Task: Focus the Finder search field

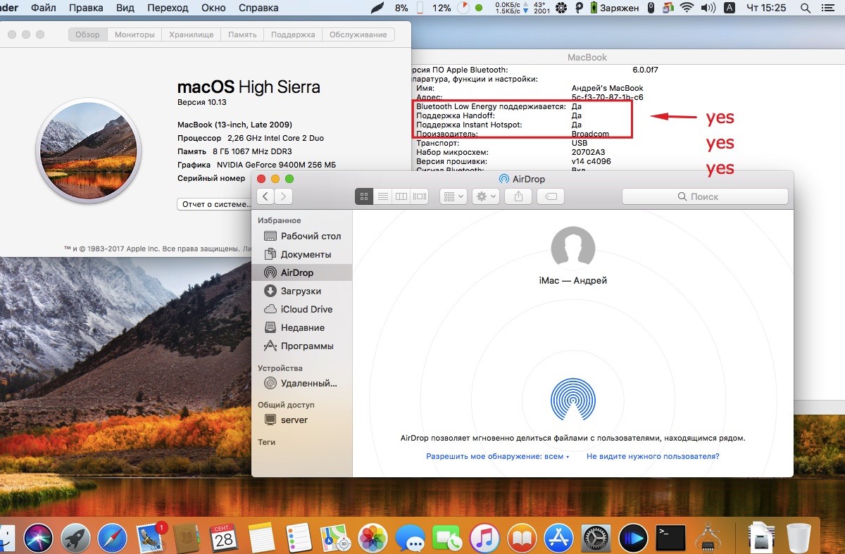Action: pyautogui.click(x=705, y=196)
